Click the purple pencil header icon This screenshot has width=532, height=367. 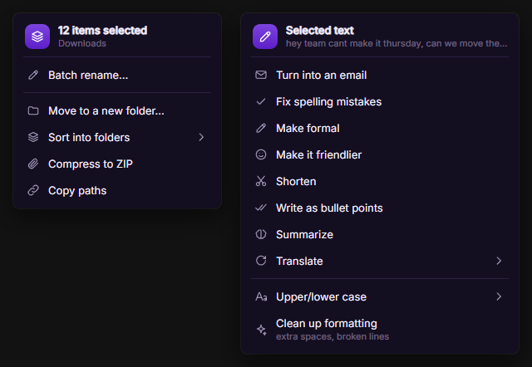point(265,37)
